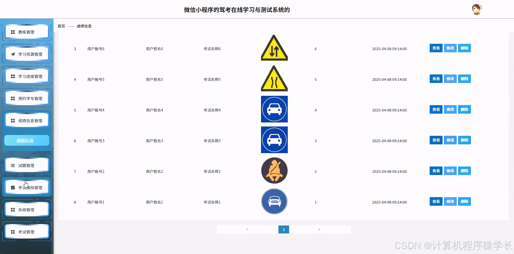Expand the user avatar menu top right

click(x=477, y=9)
